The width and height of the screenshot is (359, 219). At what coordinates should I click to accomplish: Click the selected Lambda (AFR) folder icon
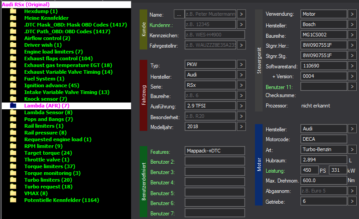[x=13, y=106]
